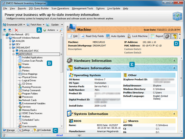Open the Scan Operations menu

coord(60,8)
